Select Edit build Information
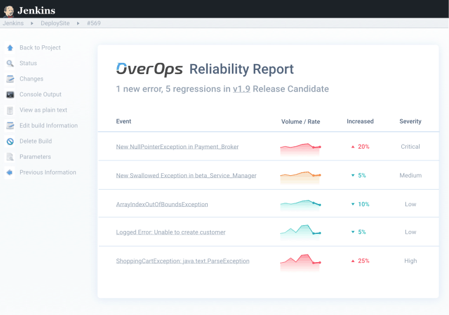 coord(48,126)
